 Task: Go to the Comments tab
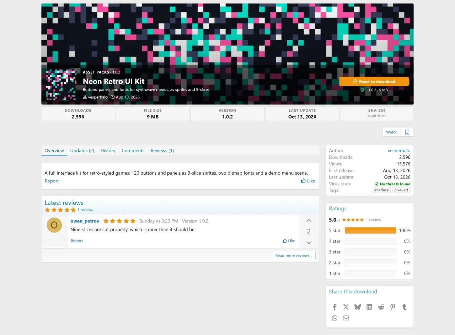pyautogui.click(x=133, y=150)
